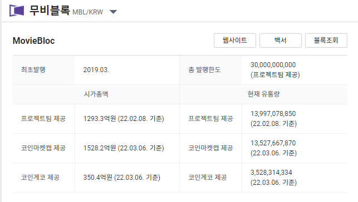Open the 웹사이트 website button
This screenshot has width=358, height=202.
click(x=235, y=41)
